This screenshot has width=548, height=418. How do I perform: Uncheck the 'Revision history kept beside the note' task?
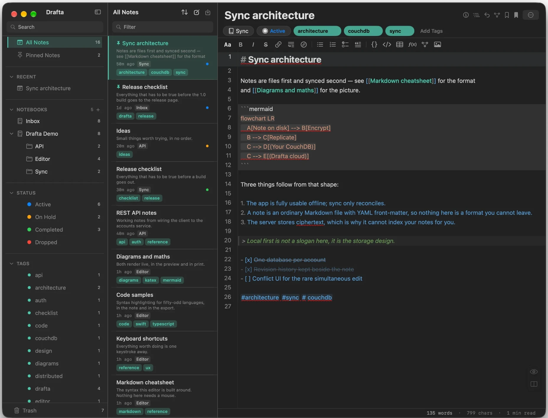click(x=248, y=269)
